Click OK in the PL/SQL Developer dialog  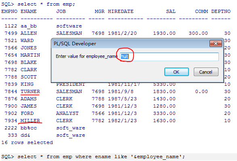coord(176,72)
